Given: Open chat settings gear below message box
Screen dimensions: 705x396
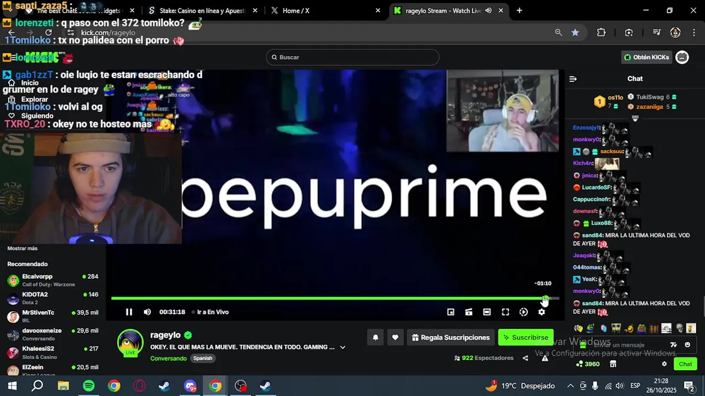Looking at the screenshot, I should pos(664,364).
